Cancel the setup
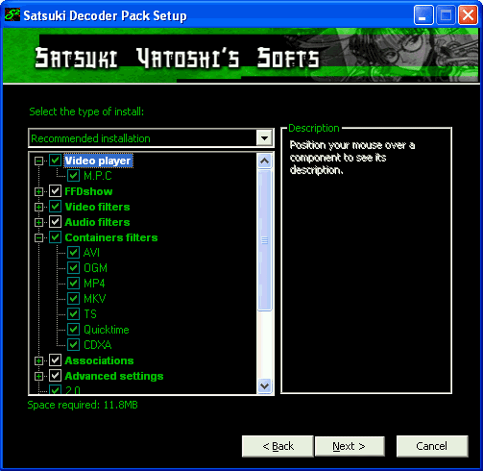 coord(432,446)
